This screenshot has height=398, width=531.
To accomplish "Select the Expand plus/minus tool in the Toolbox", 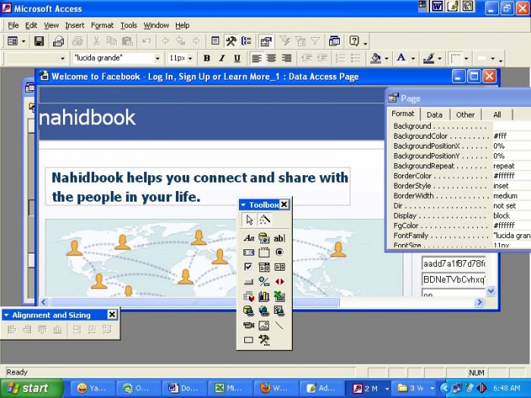I will (264, 281).
